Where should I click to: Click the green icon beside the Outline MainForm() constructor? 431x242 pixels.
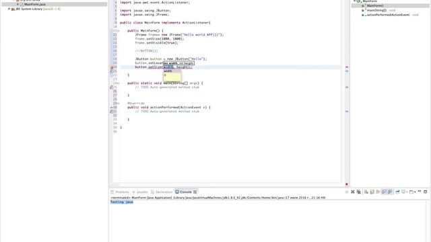tap(363, 6)
